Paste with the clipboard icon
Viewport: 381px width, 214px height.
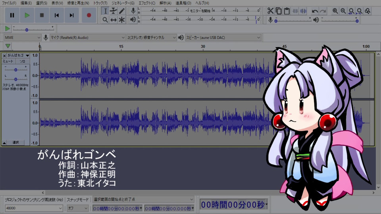click(287, 11)
